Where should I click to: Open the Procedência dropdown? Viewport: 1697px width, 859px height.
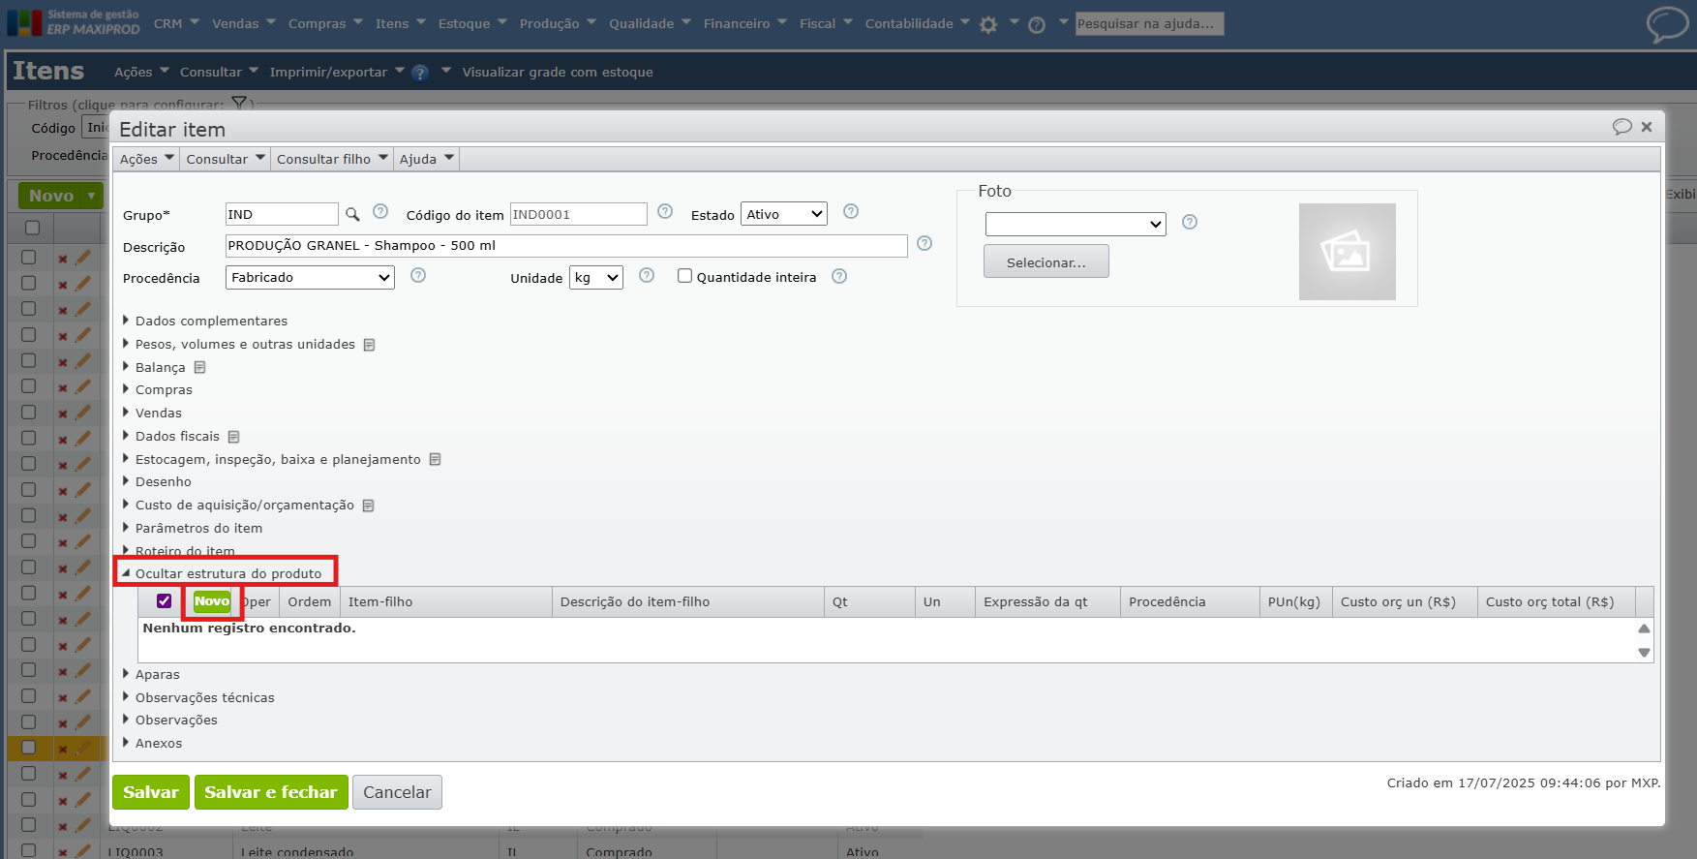[x=310, y=278]
